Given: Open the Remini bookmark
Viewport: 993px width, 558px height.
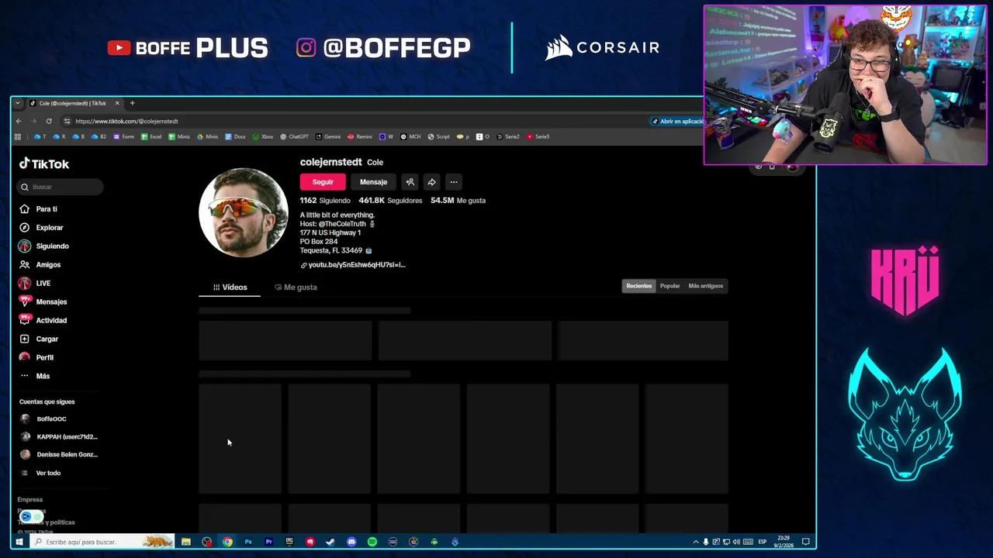Looking at the screenshot, I should click(360, 136).
